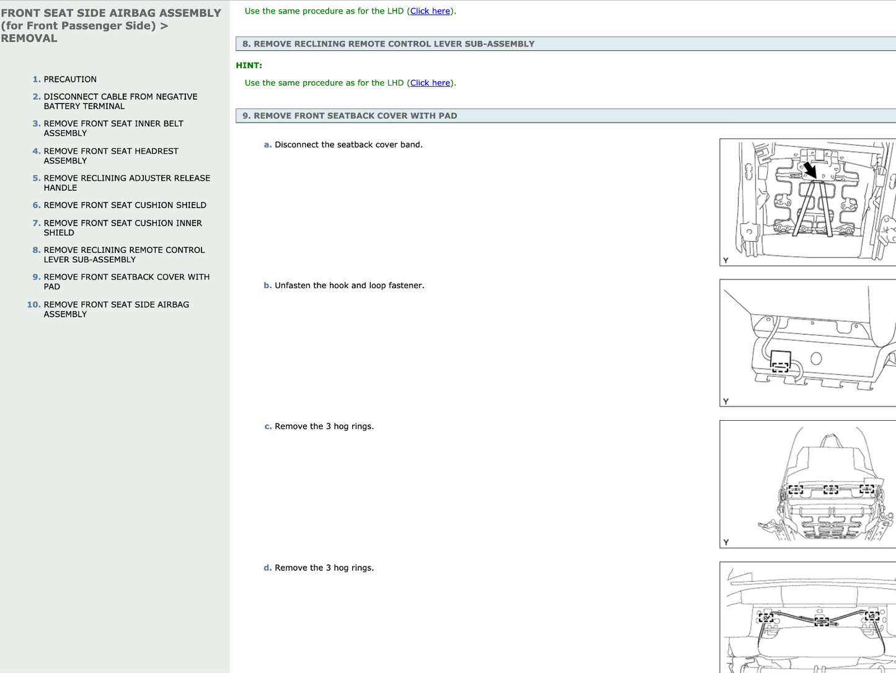
Task: Go to Disconnect Cable From Negative Battery Terminal
Action: (x=120, y=101)
